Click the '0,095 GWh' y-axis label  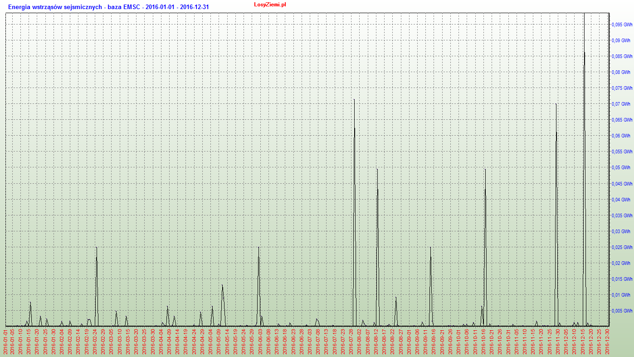622,24
